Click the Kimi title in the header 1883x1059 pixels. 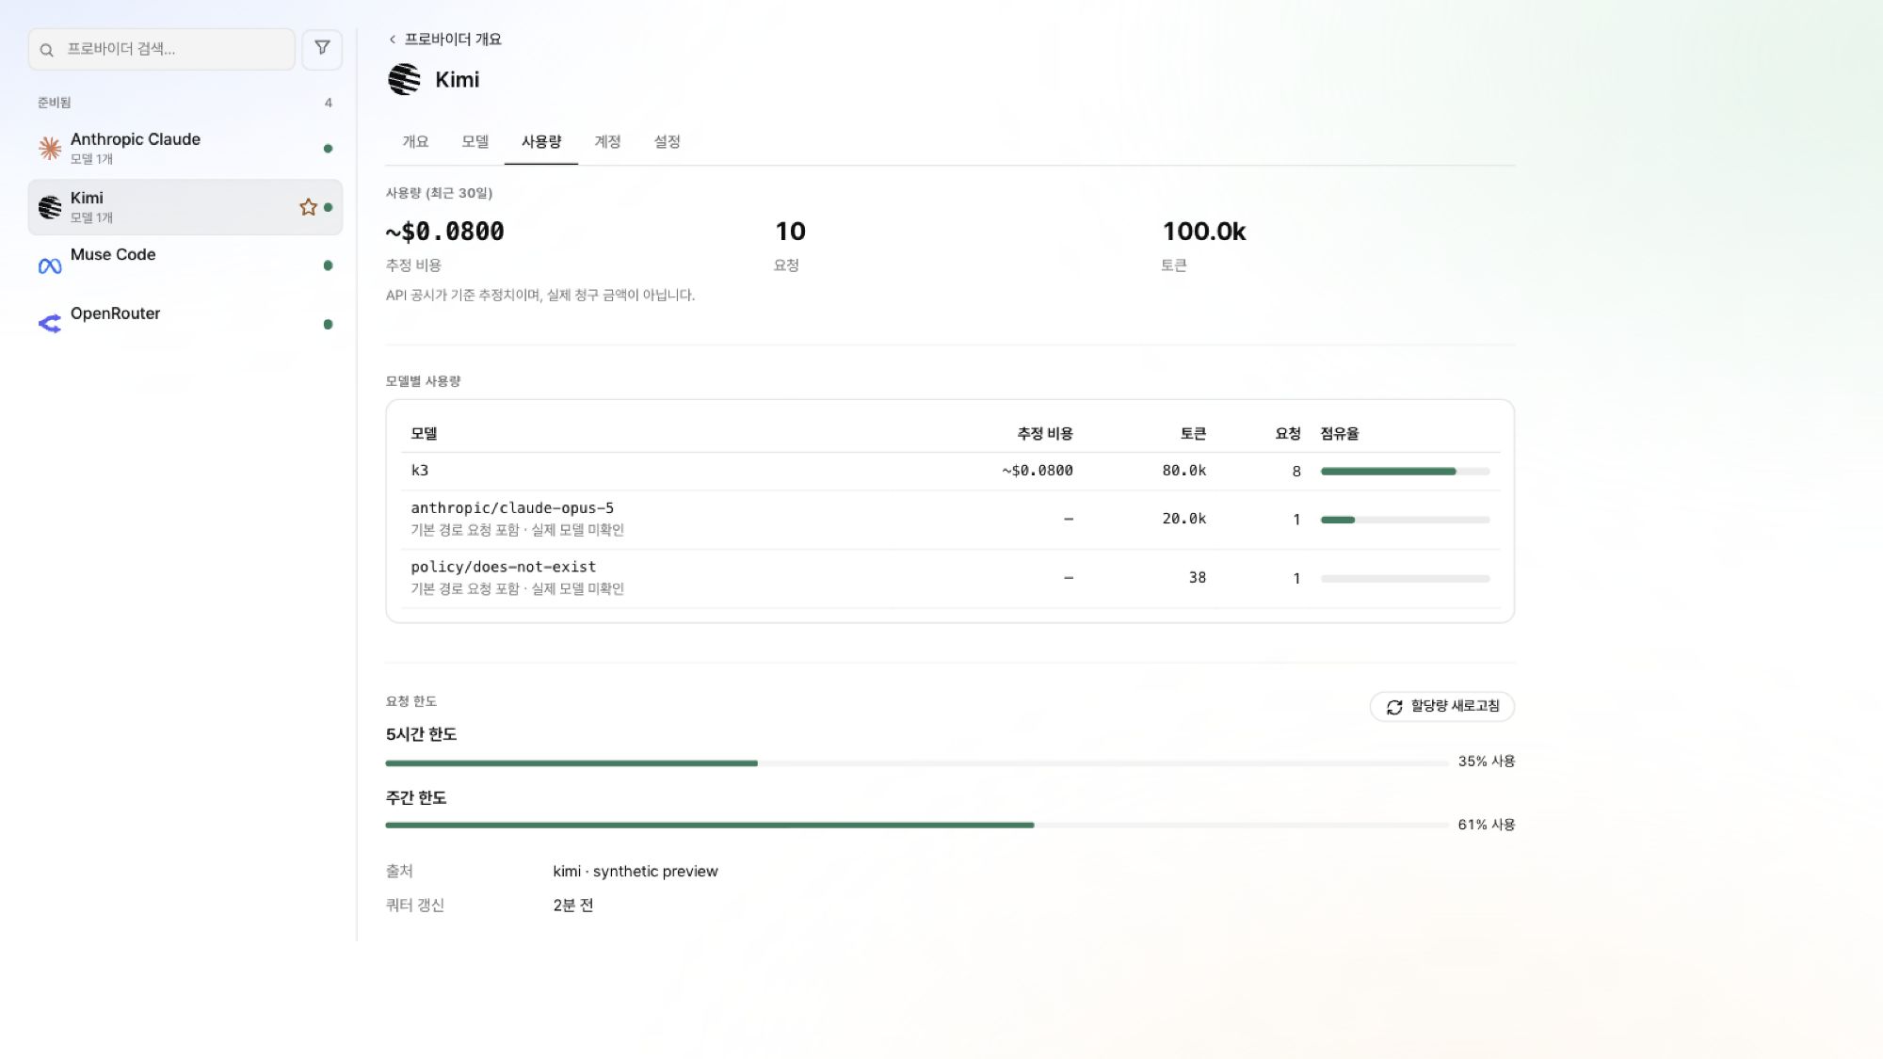[x=457, y=80]
